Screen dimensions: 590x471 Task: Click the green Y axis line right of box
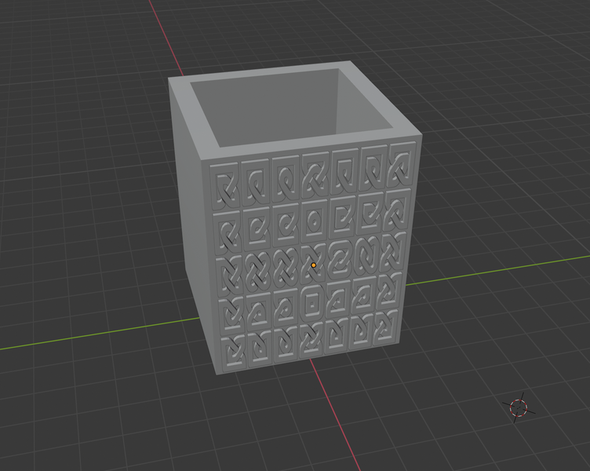click(x=497, y=270)
